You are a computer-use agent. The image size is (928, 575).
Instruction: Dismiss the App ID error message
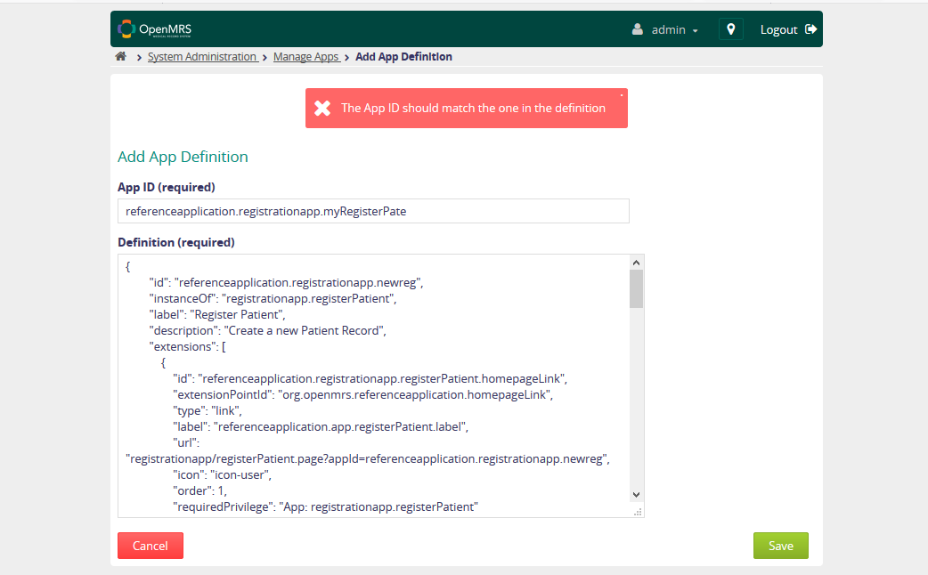[622, 94]
